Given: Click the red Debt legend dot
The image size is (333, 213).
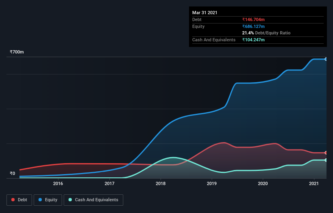Looking at the screenshot, I should coord(13,200).
